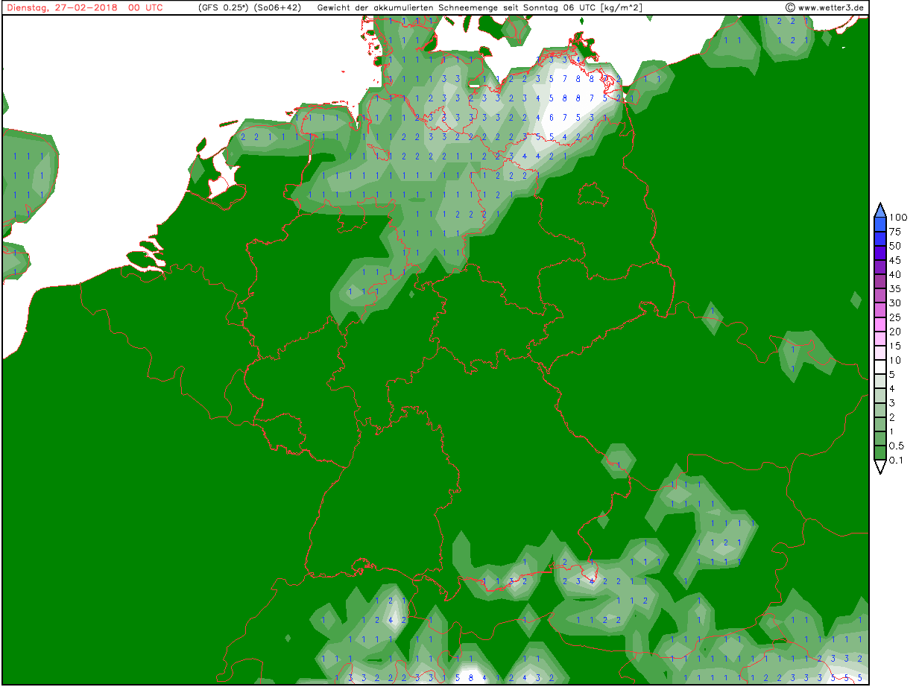This screenshot has height=687, width=916.
Task: Click the legend value '45'
Action: [895, 260]
